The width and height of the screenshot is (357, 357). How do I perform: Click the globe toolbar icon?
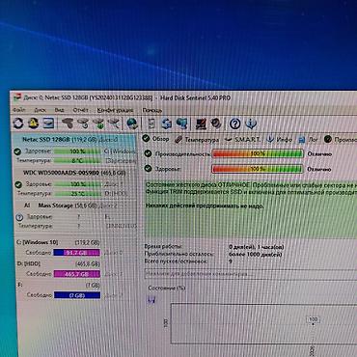coord(132,124)
